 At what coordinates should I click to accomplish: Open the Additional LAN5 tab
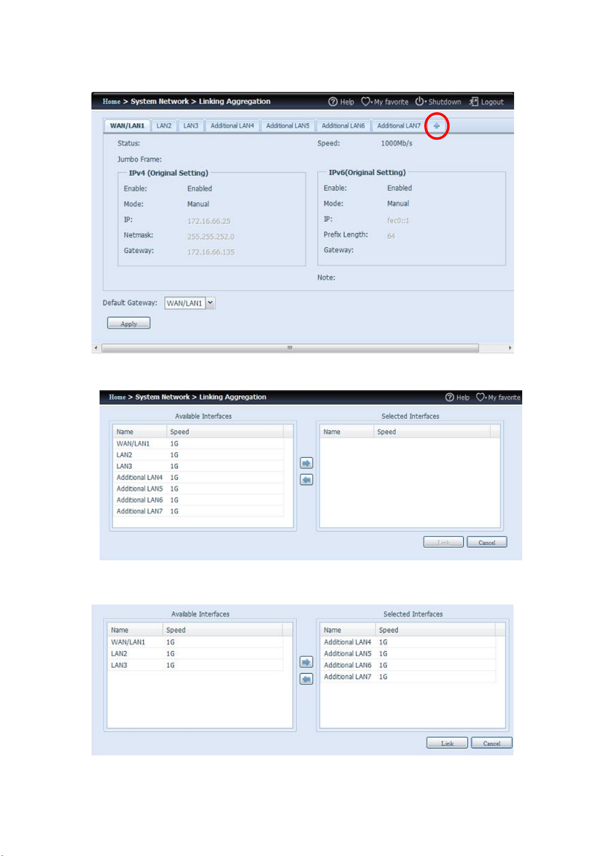click(x=288, y=125)
